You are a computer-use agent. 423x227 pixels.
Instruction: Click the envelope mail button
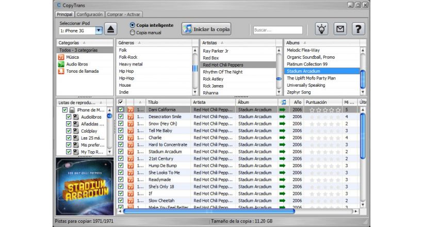[340, 29]
